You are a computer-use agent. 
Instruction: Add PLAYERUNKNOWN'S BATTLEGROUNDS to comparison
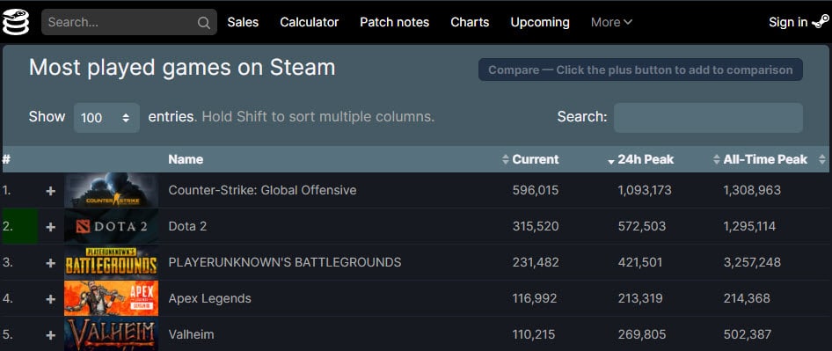coord(50,263)
